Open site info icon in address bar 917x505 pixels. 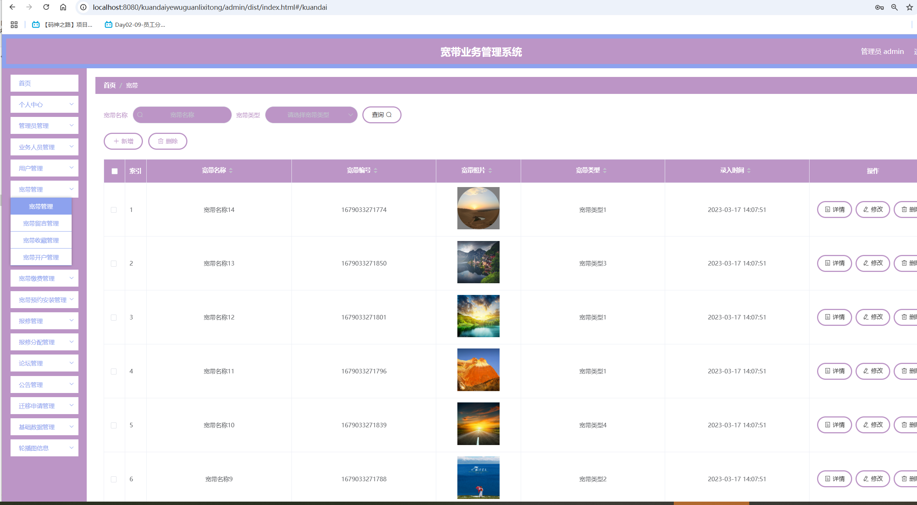[x=83, y=7]
